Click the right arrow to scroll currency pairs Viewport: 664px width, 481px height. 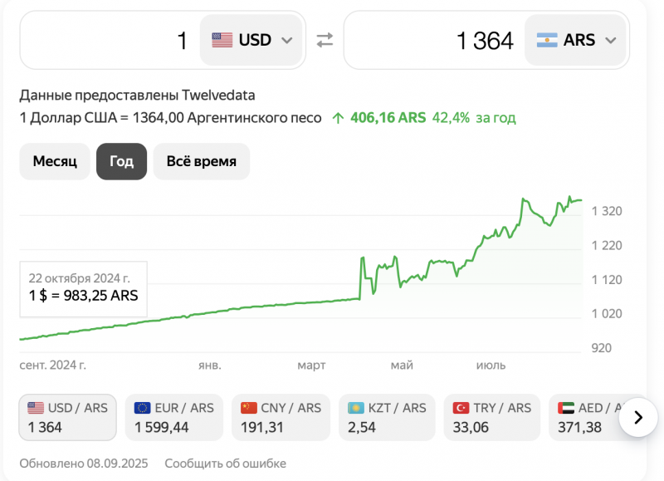(638, 418)
